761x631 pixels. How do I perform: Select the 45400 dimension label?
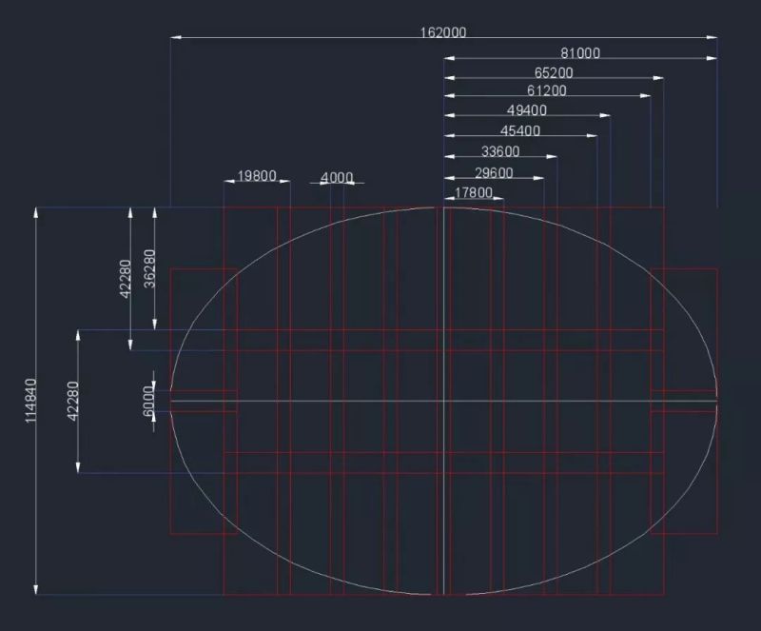[x=520, y=131]
